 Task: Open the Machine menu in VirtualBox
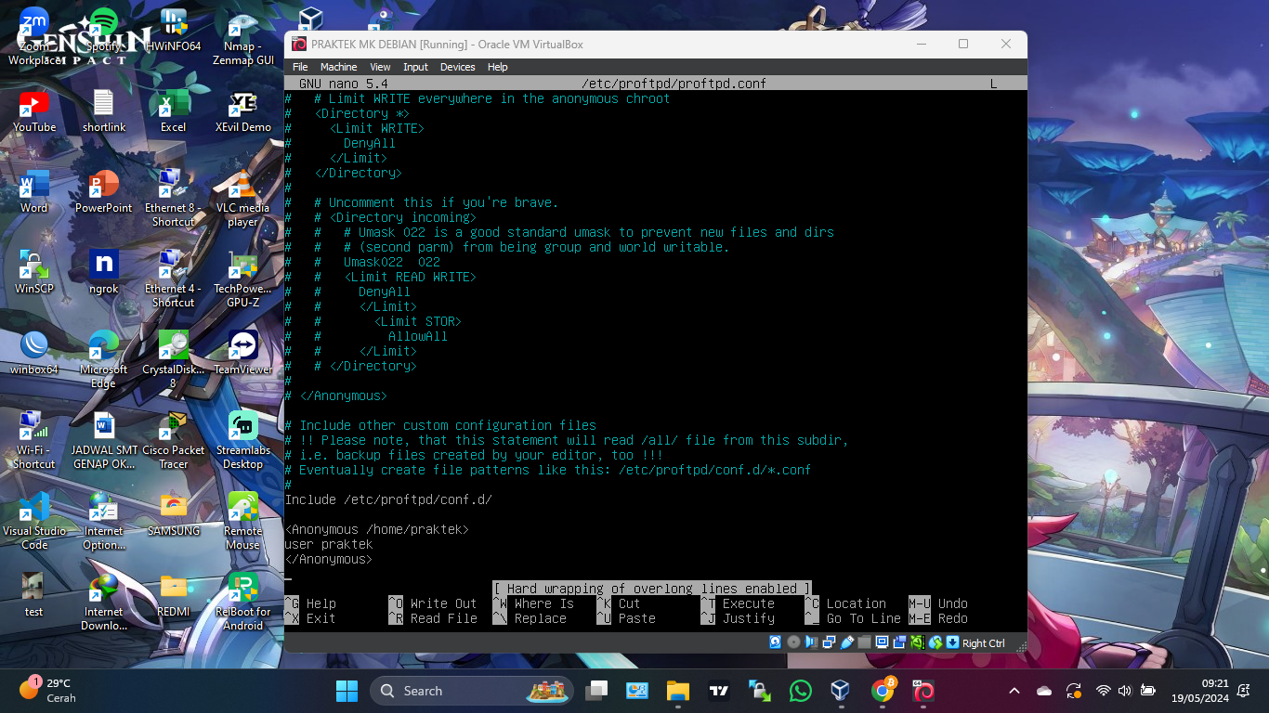coord(339,67)
